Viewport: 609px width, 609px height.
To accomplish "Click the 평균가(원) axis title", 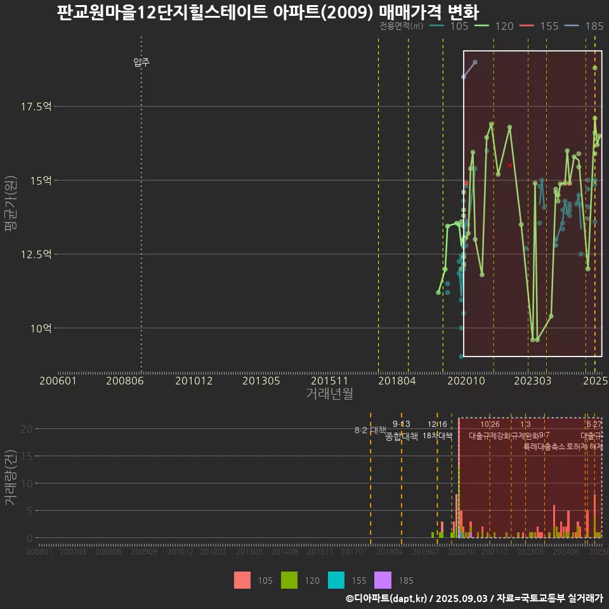I will [x=10, y=204].
